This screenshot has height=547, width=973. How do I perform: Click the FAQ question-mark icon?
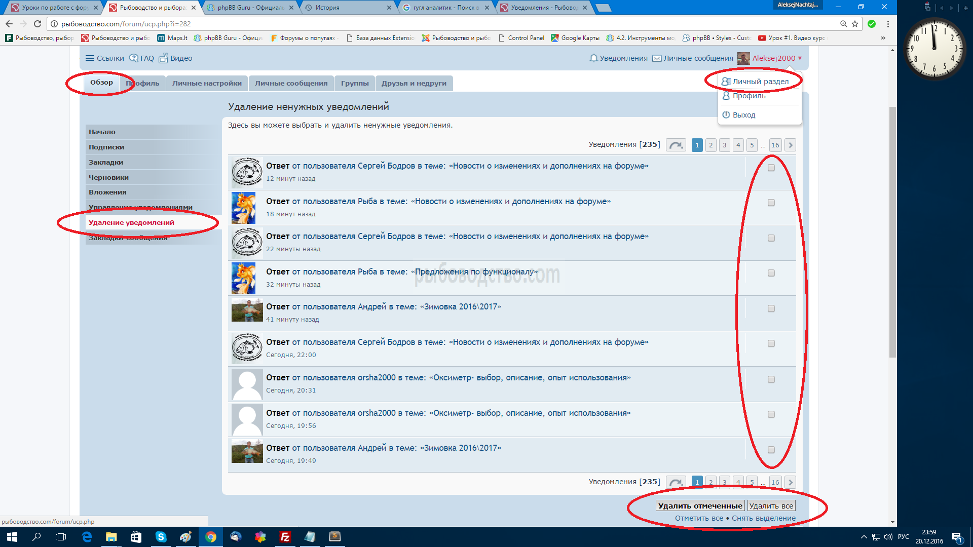pyautogui.click(x=134, y=58)
